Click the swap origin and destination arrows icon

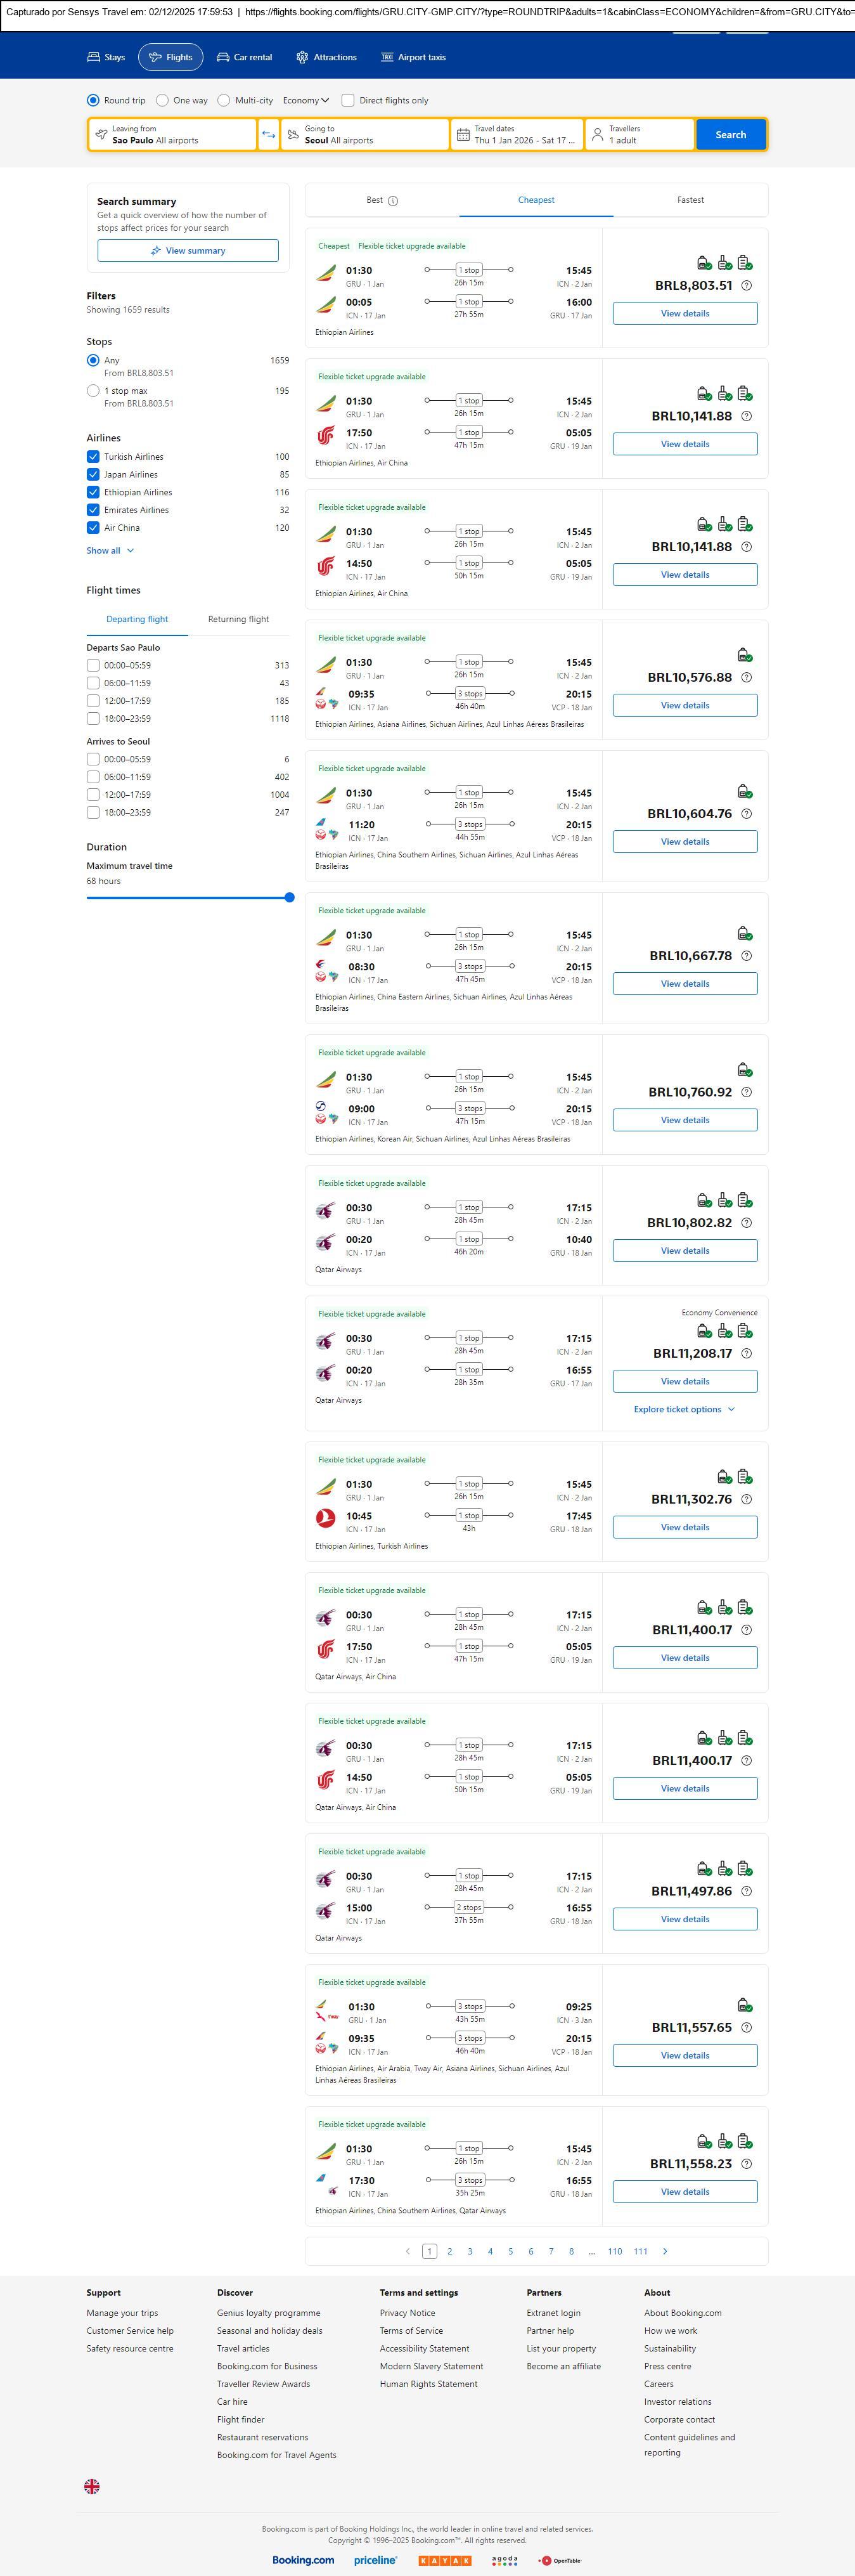[268, 135]
